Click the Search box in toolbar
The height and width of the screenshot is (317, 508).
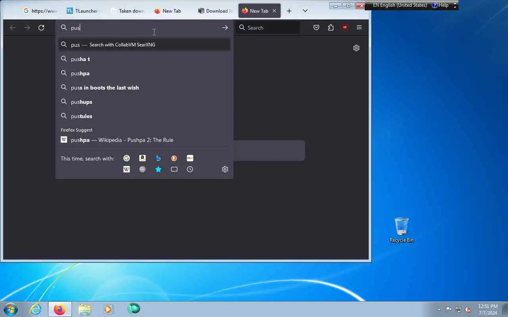pos(268,28)
